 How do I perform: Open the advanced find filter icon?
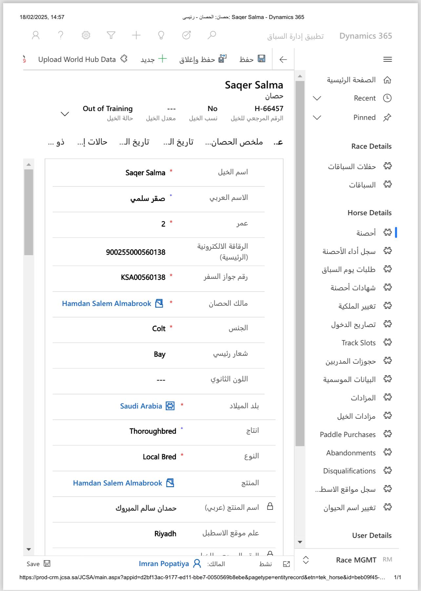(111, 35)
